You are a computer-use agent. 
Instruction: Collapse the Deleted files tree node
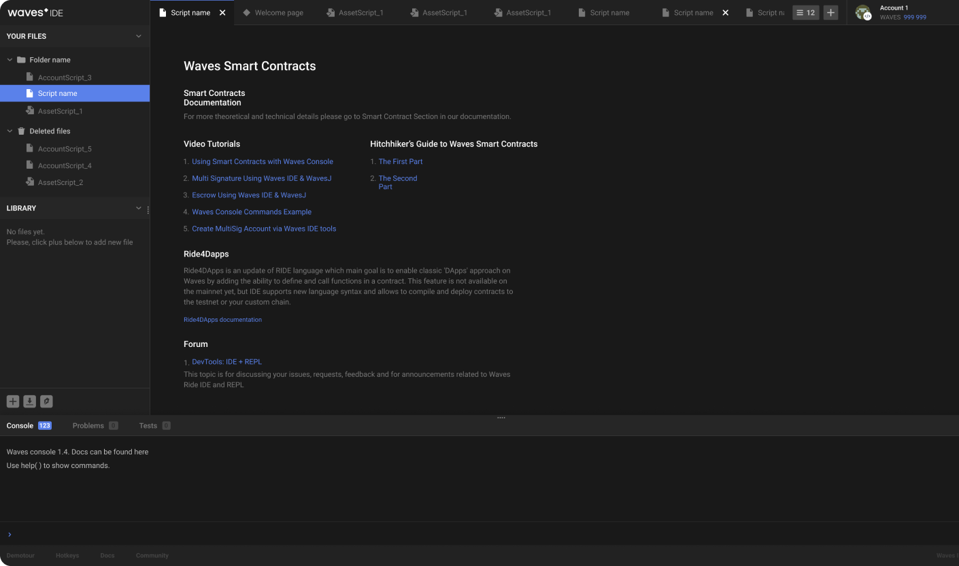(x=10, y=131)
